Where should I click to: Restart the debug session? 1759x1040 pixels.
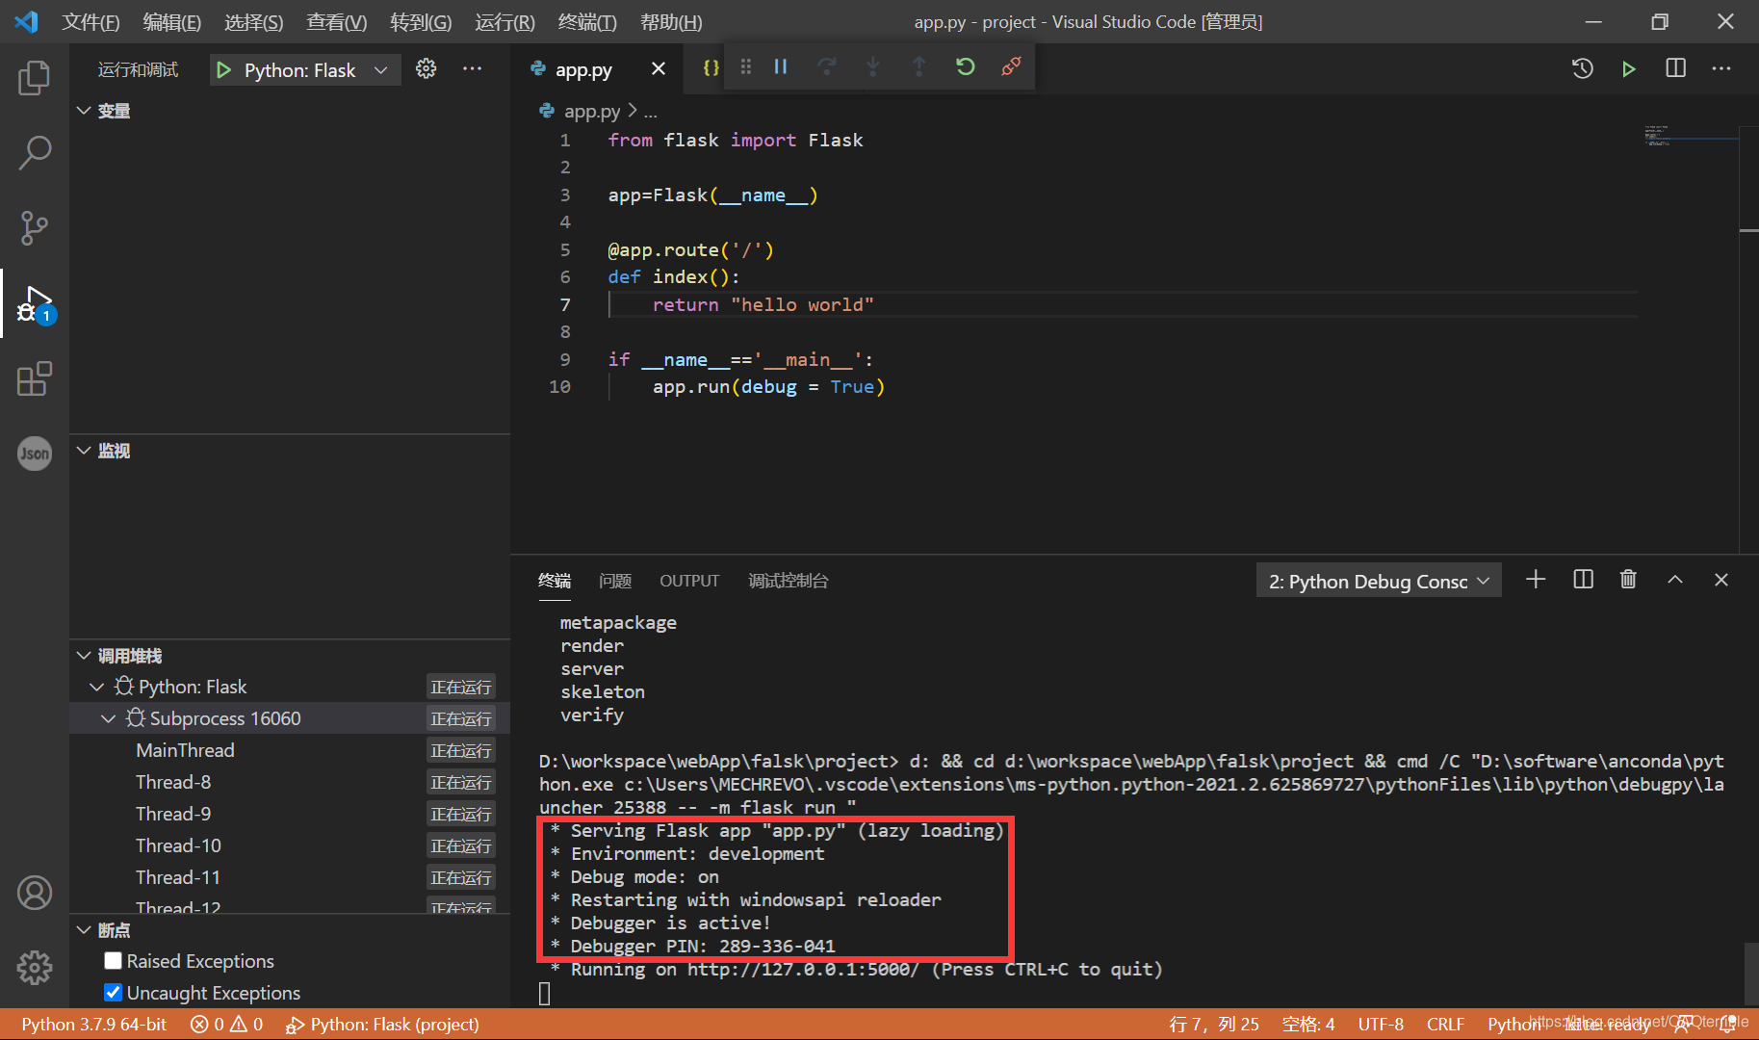pos(965,66)
